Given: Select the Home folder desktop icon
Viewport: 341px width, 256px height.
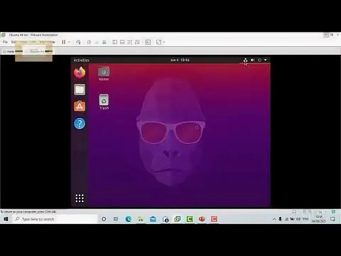Looking at the screenshot, I should click(104, 74).
